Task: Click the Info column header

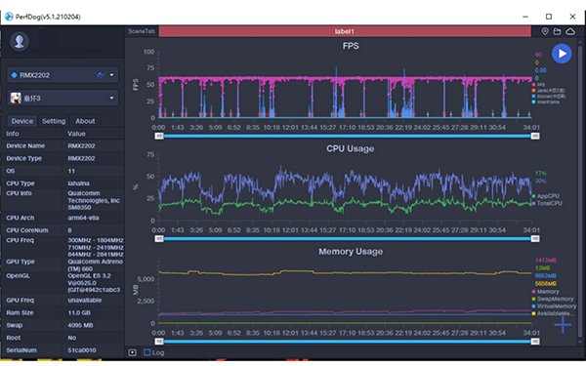Action: 13,134
